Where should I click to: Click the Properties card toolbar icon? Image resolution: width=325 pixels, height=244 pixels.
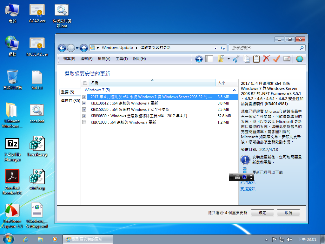coord(287,59)
